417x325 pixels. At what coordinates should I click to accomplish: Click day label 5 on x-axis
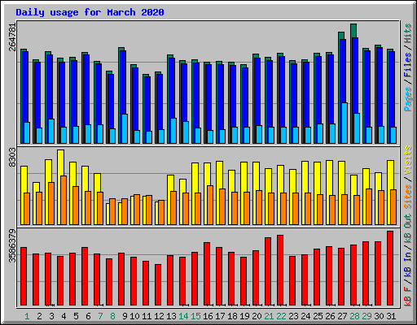[x=76, y=316]
